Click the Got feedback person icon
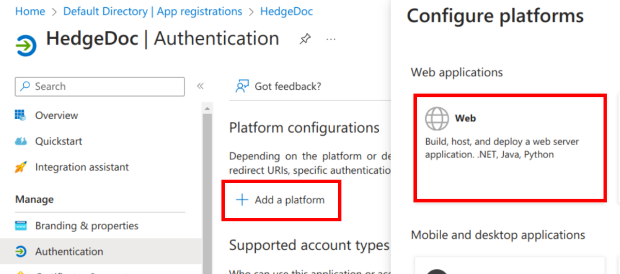This screenshot has height=274, width=620. click(x=242, y=86)
